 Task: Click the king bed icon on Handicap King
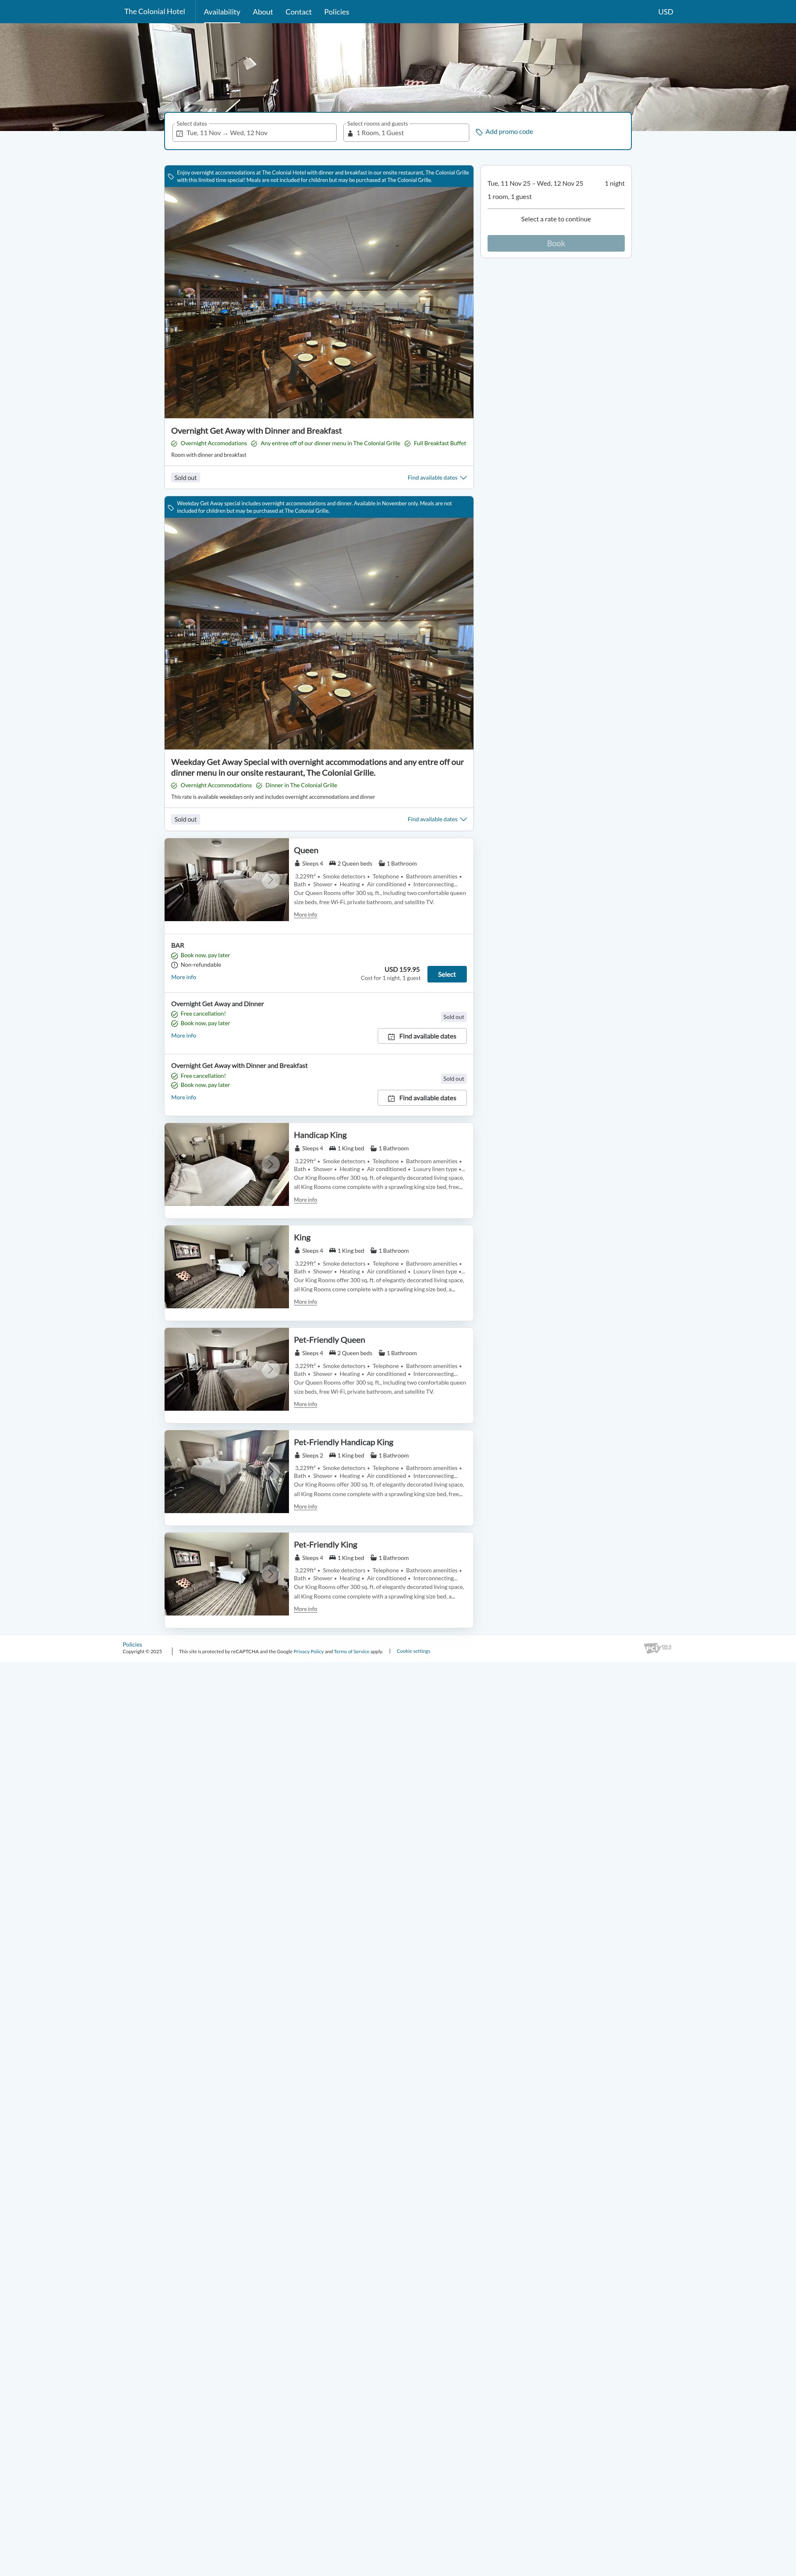click(332, 1148)
